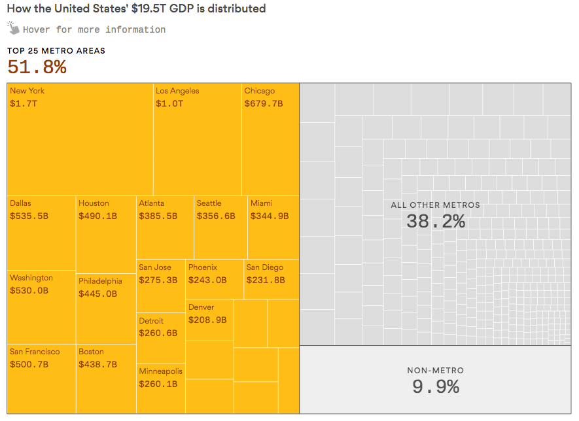Screen dimensions: 579x421
Task: Click the Miami $344.9B tile
Action: 273,227
